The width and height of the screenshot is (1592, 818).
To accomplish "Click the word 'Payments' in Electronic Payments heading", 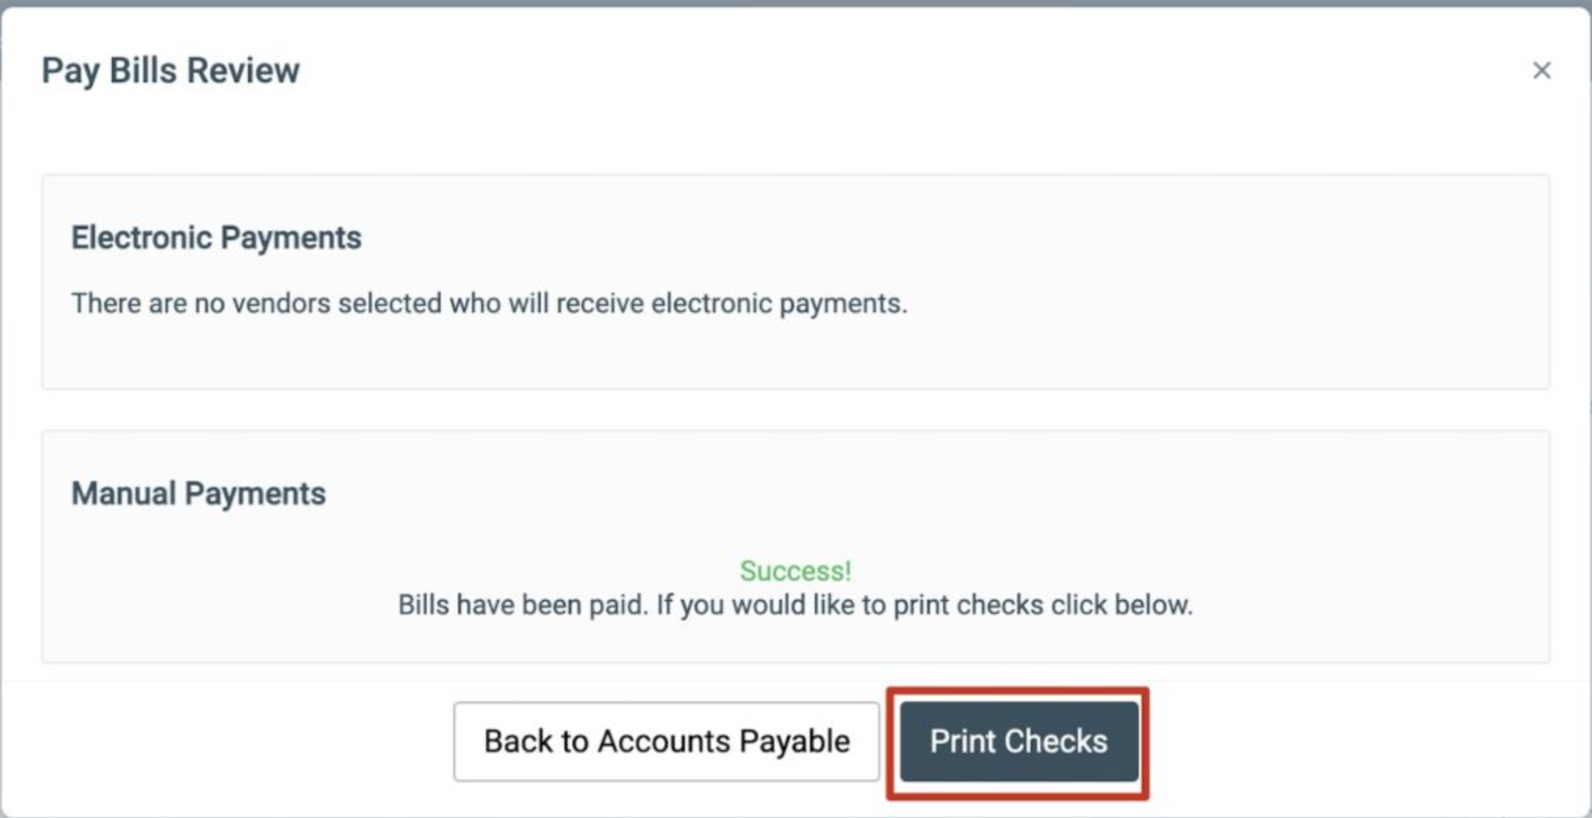I will (290, 238).
